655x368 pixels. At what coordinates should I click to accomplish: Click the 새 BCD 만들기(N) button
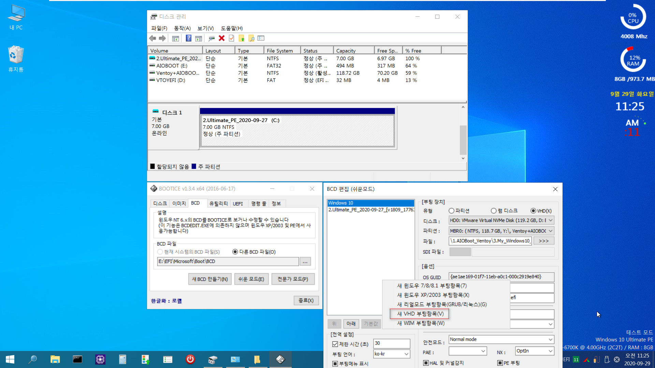[x=210, y=279]
